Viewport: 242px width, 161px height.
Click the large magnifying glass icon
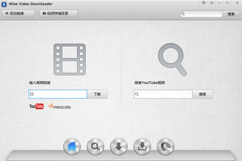(x=172, y=60)
